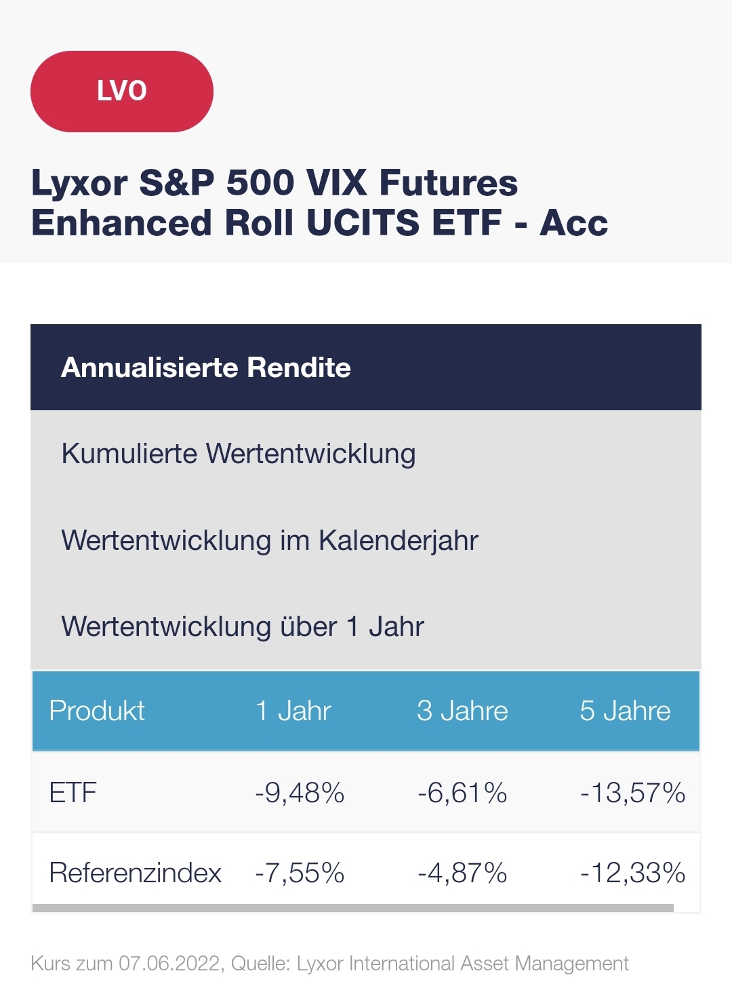The height and width of the screenshot is (1007, 732).
Task: Select the Referenzindex row label
Action: tap(136, 873)
